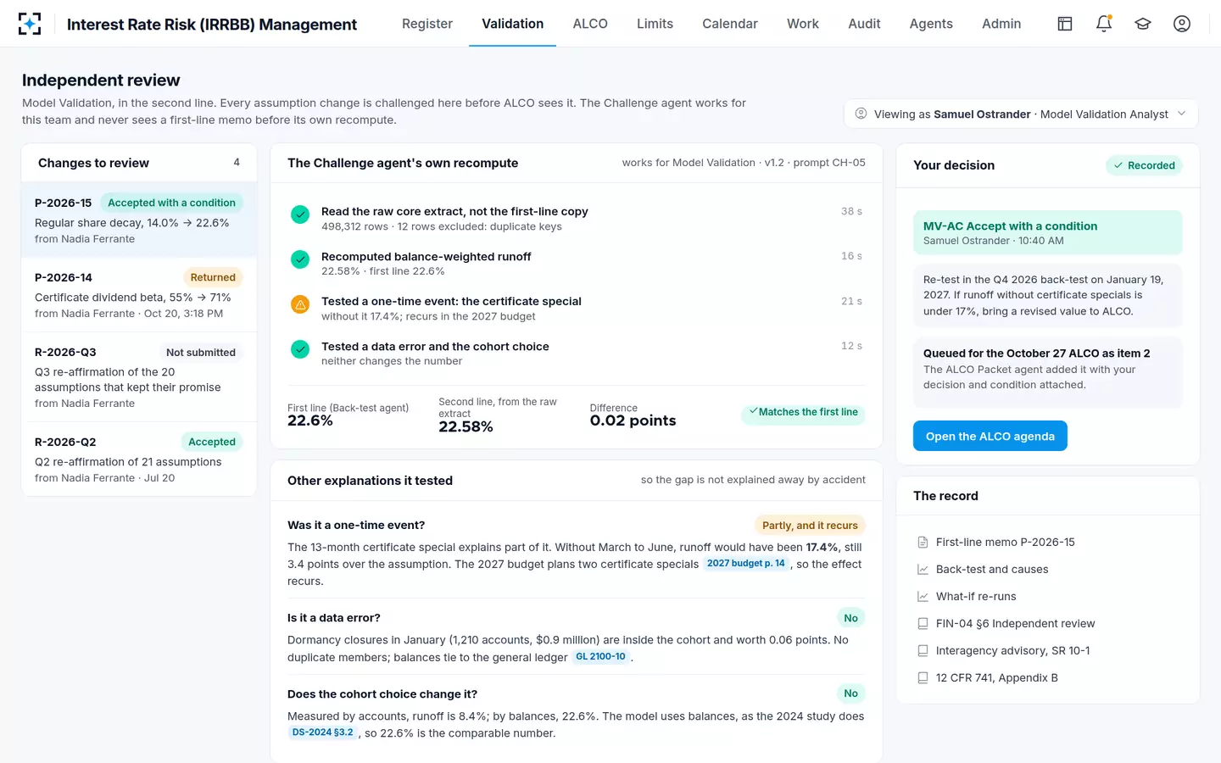
Task: Open the notifications bell
Action: (x=1104, y=24)
